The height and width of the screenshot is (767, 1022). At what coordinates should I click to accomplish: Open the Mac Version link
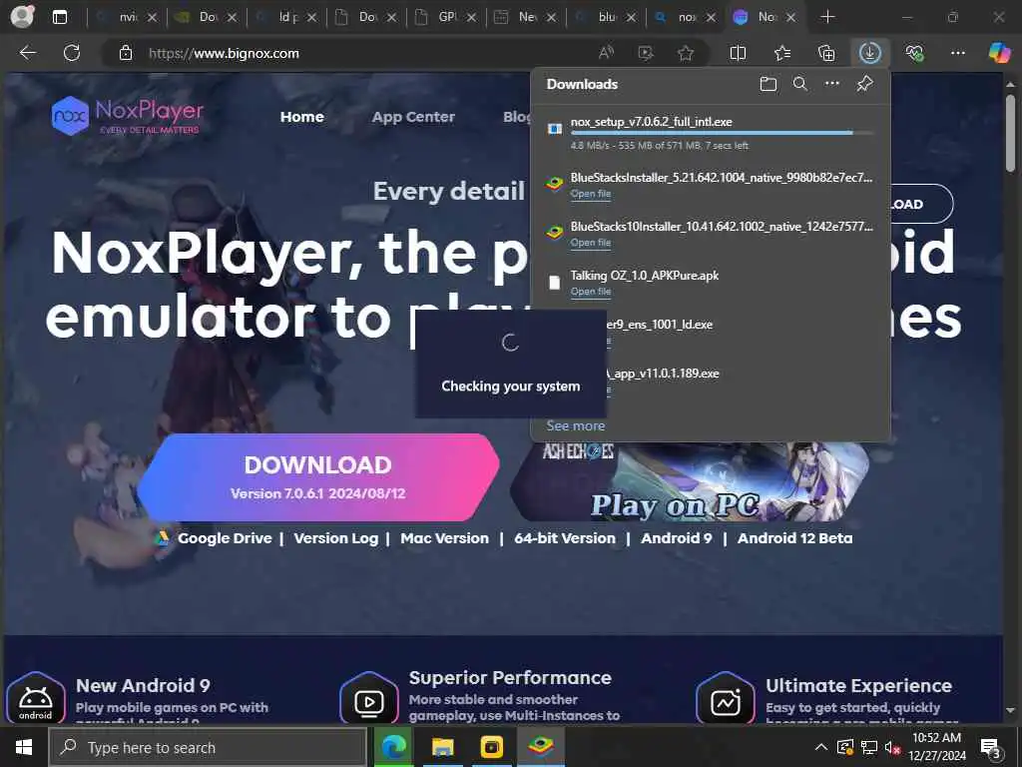444,538
